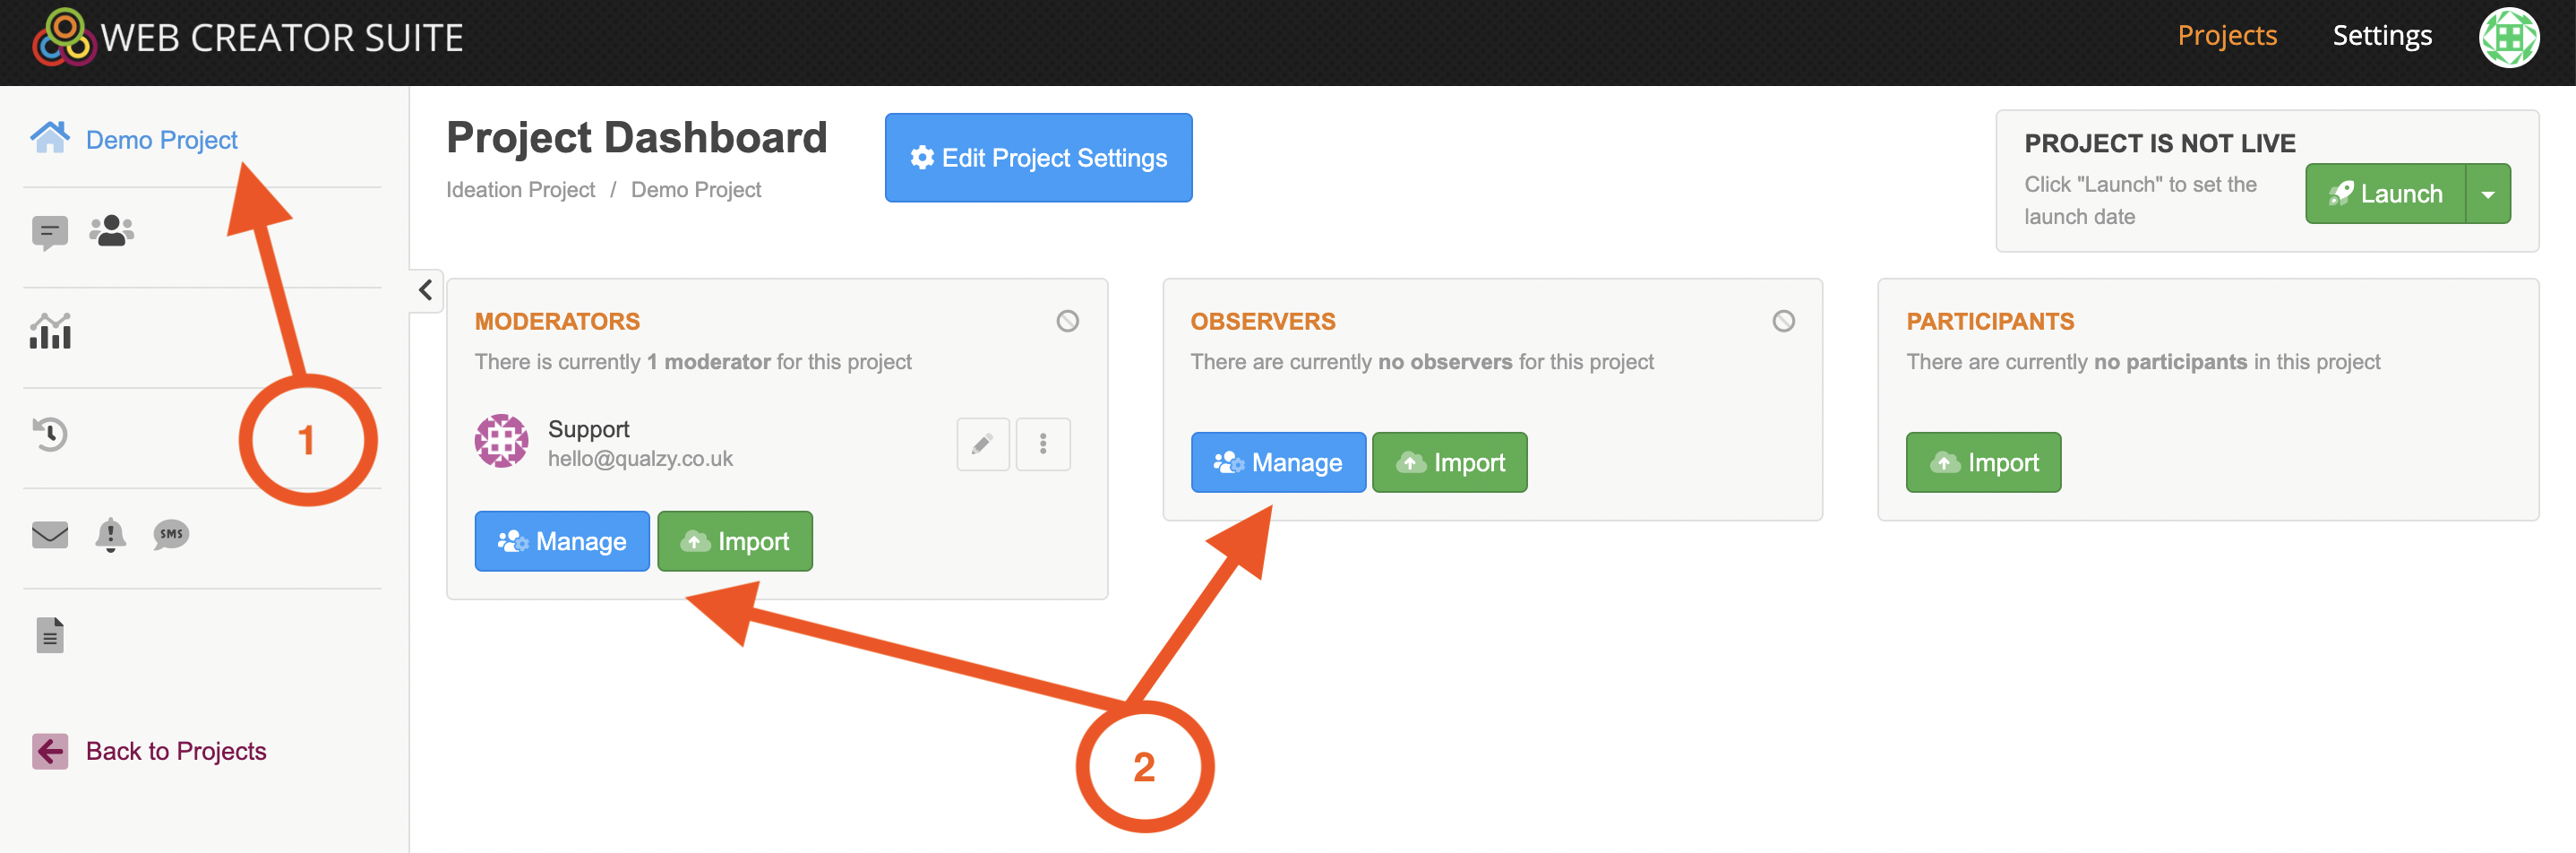Go to the Projects menu
This screenshot has width=2576, height=853.
click(2226, 36)
